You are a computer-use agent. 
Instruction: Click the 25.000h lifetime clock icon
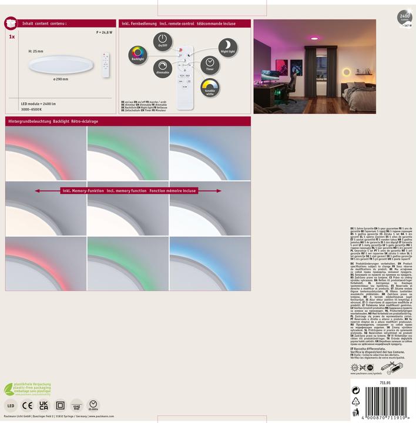(93, 405)
